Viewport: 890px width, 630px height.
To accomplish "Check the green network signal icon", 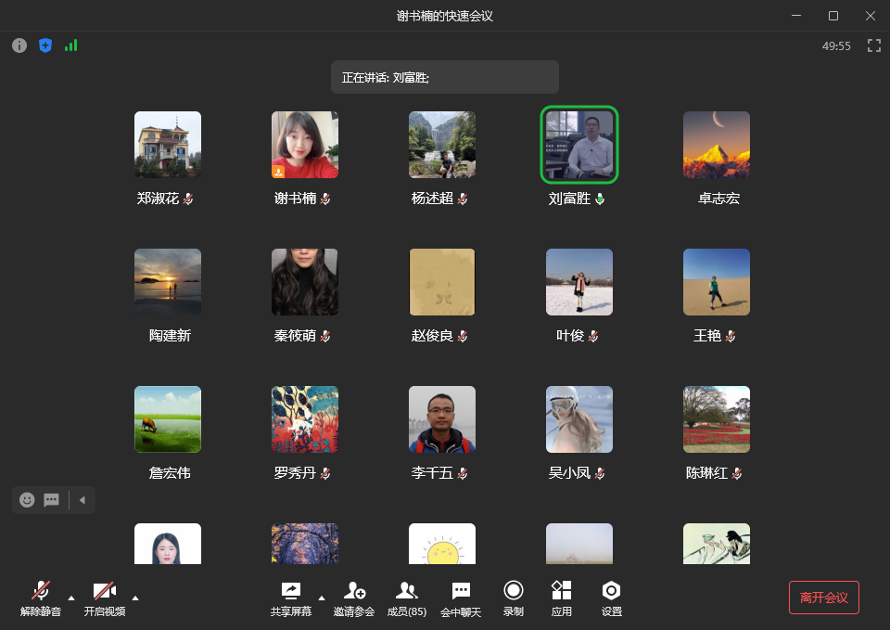I will pos(71,45).
